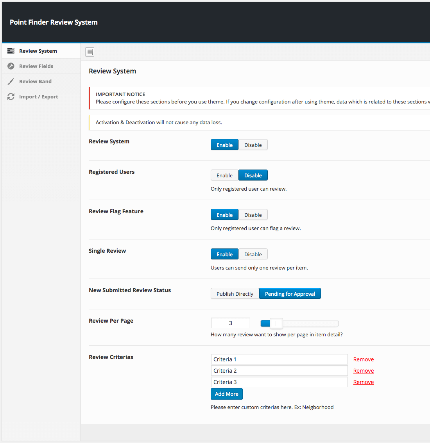
Task: Click the Review System sidebar icon
Action: click(11, 51)
